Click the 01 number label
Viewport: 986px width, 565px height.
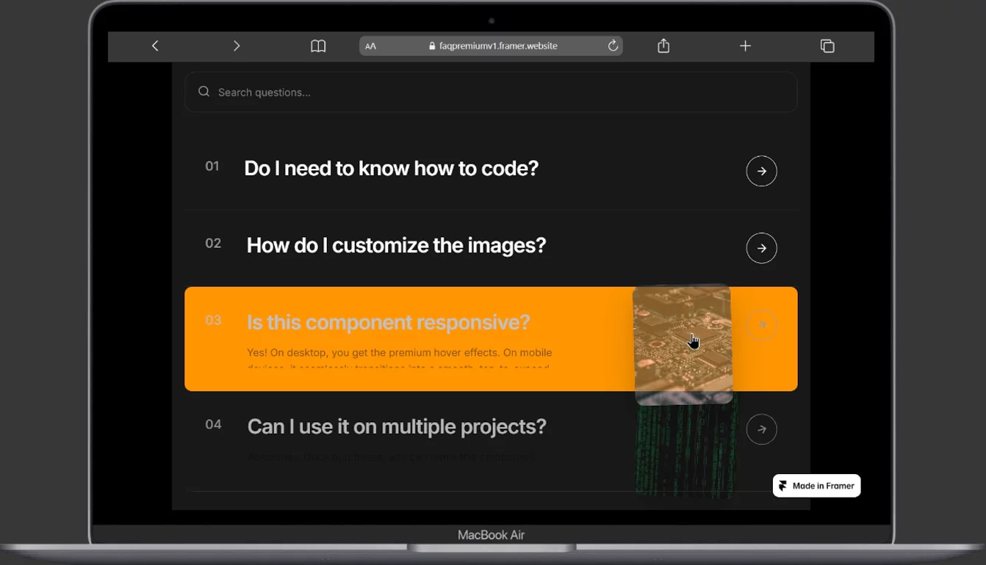tap(212, 167)
